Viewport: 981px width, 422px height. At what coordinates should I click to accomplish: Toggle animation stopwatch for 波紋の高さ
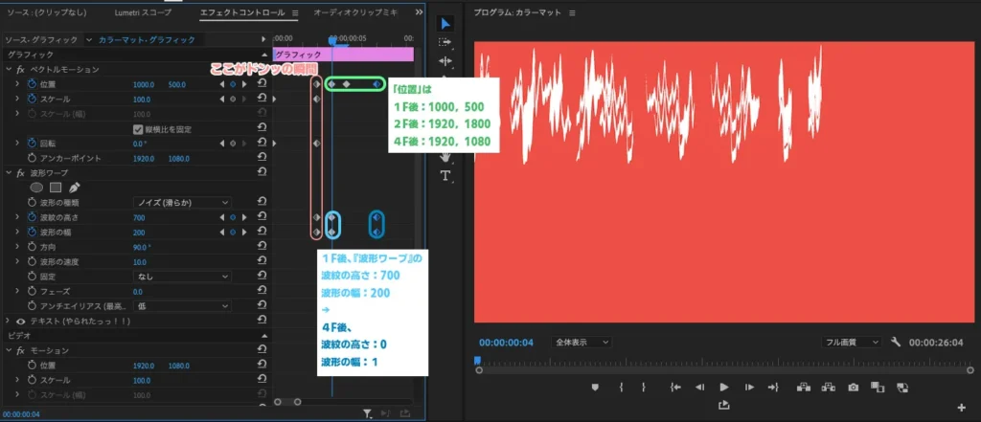click(33, 217)
